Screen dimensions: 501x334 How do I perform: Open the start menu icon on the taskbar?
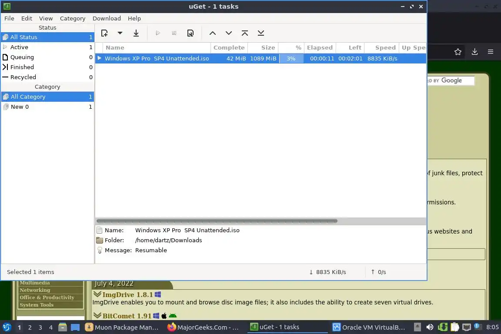(7, 327)
